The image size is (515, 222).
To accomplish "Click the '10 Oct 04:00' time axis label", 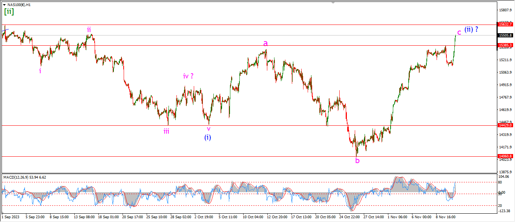I will (x=253, y=217).
